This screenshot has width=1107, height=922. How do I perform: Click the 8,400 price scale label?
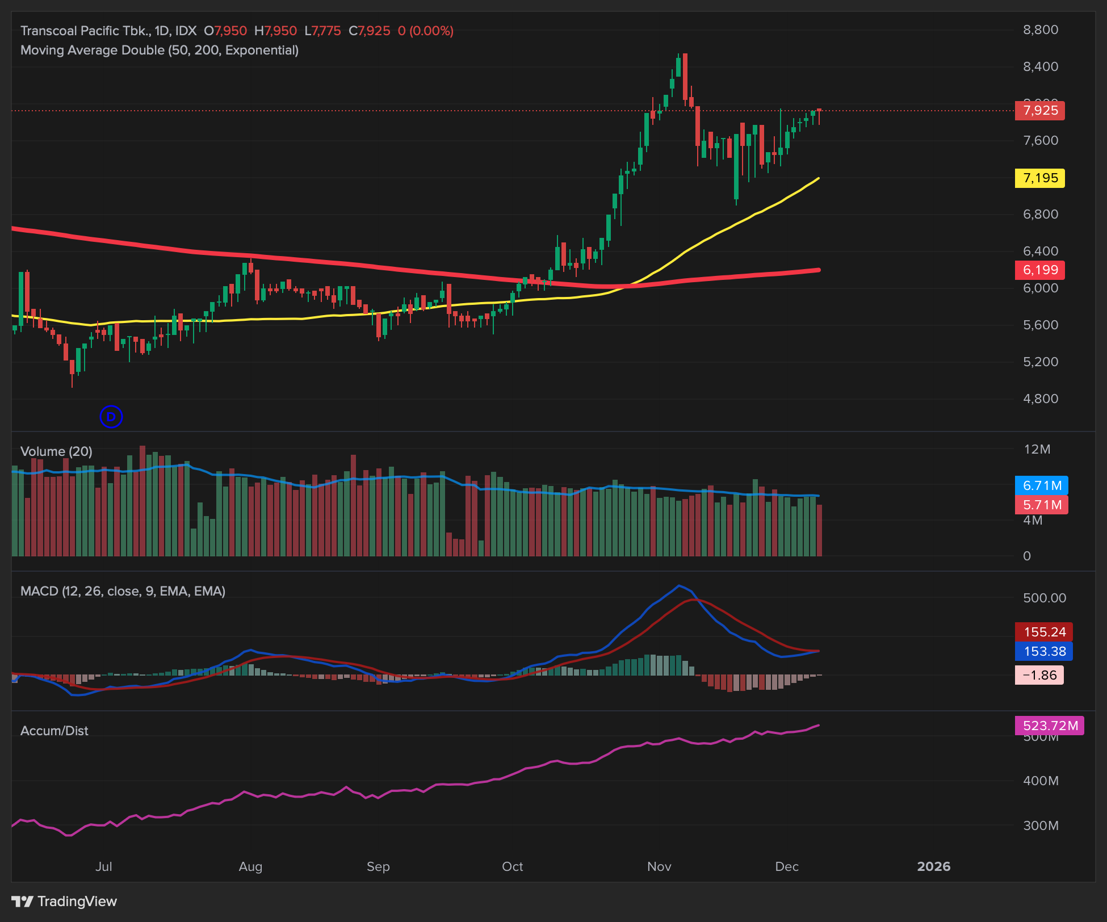click(1040, 66)
